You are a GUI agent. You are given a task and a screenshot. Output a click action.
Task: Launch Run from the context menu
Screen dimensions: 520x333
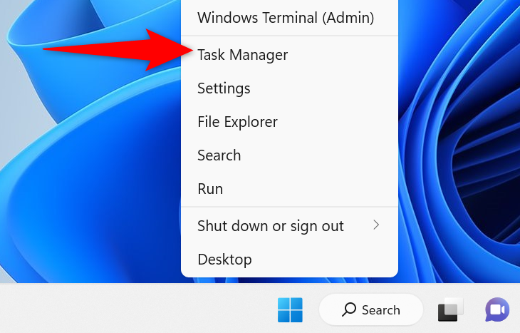pos(210,189)
